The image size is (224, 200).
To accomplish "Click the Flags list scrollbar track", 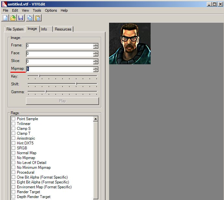I will click(x=95, y=160).
